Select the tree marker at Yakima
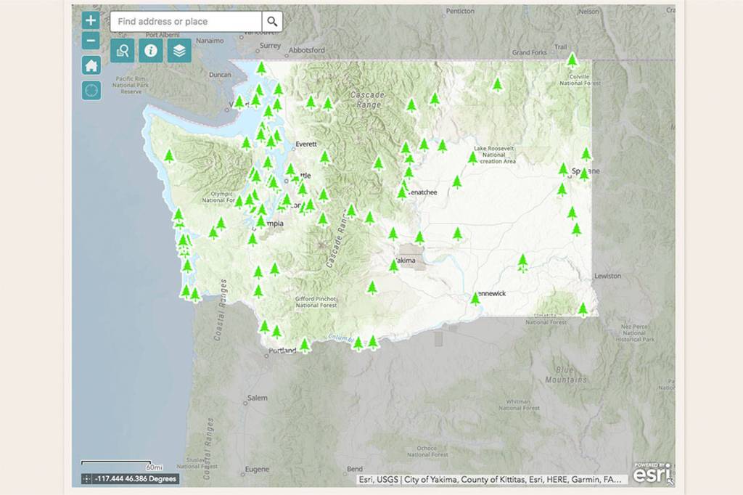The width and height of the screenshot is (743, 495). (x=394, y=266)
